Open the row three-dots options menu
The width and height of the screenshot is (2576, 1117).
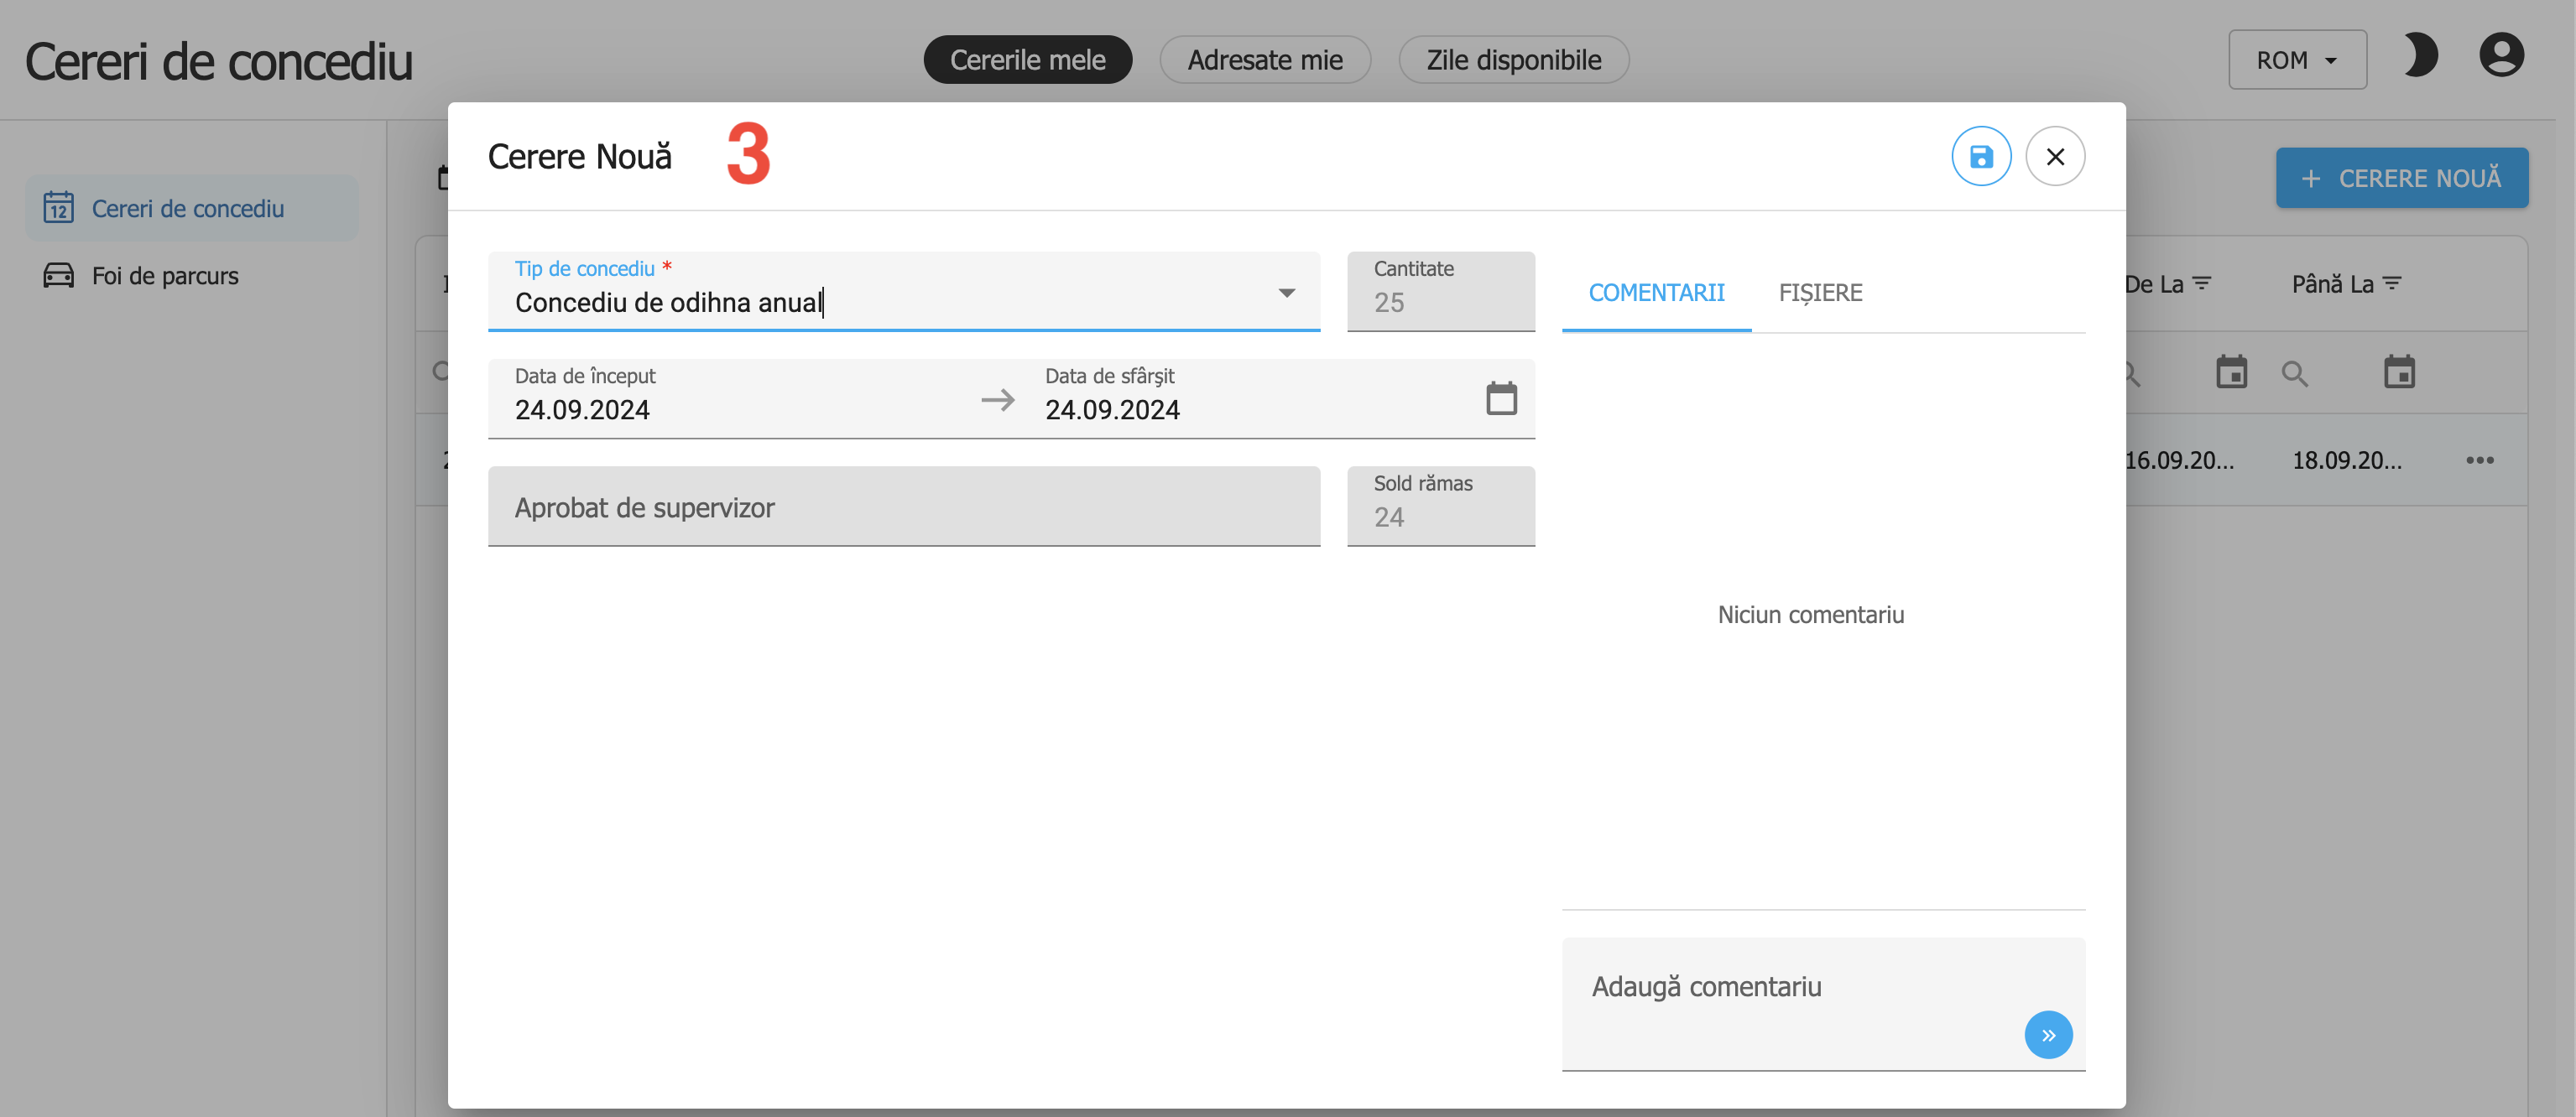tap(2479, 460)
